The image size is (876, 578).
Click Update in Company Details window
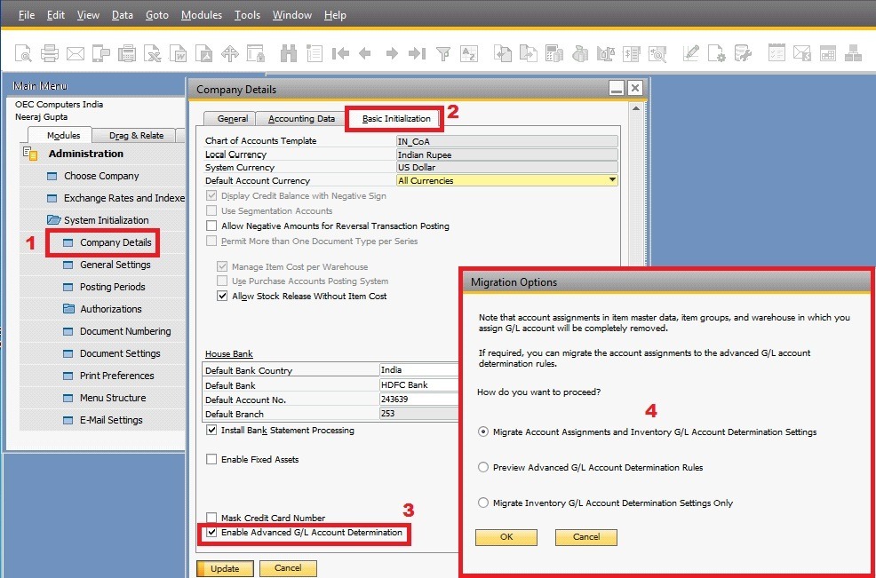click(x=225, y=568)
